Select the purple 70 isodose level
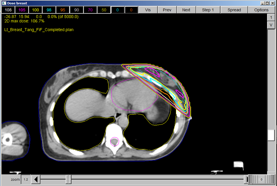The image size is (277, 186). [x=90, y=10]
